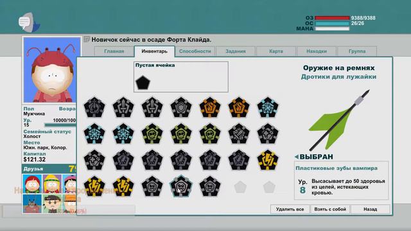This screenshot has width=411, height=231.
Task: Click the Назад button
Action: tap(371, 209)
